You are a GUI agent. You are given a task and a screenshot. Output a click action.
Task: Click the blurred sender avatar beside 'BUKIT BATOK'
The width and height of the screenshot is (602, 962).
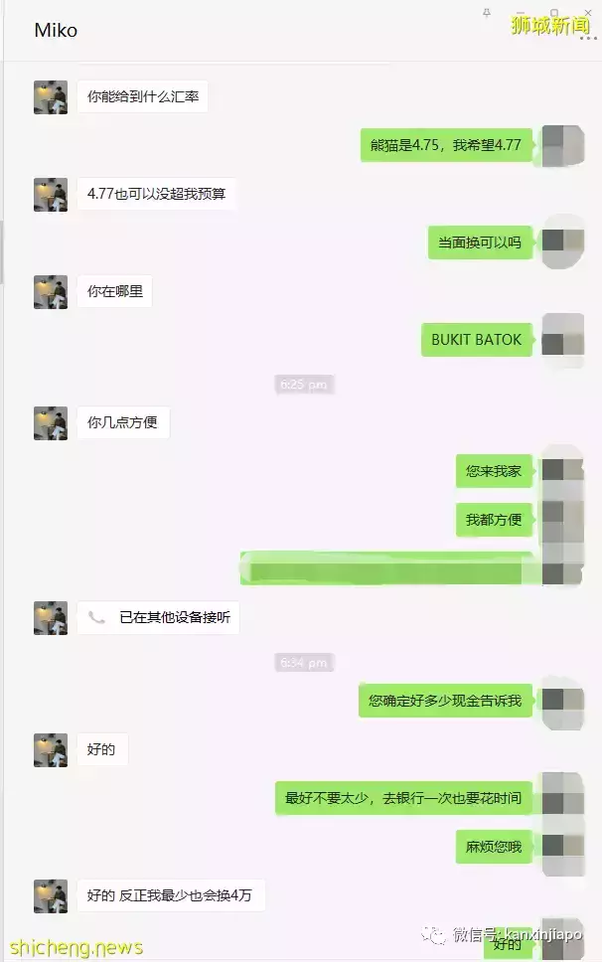[563, 341]
